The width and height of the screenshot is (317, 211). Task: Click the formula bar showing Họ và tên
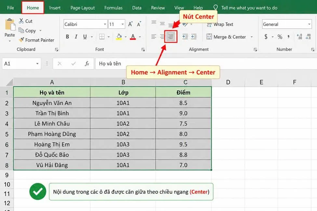click(206, 64)
